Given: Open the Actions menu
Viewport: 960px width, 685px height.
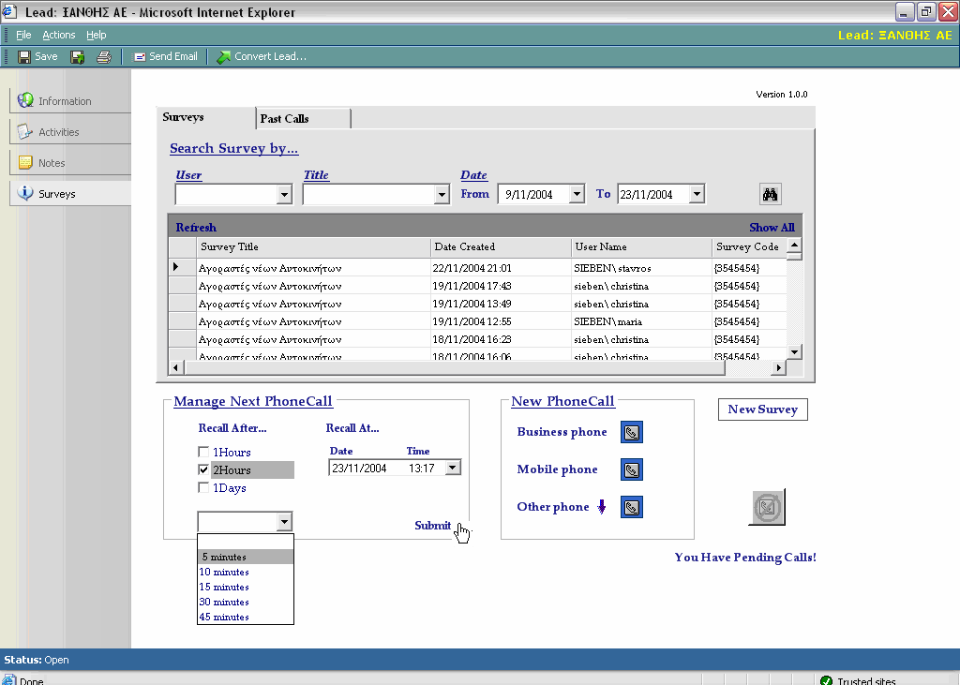Looking at the screenshot, I should point(59,35).
